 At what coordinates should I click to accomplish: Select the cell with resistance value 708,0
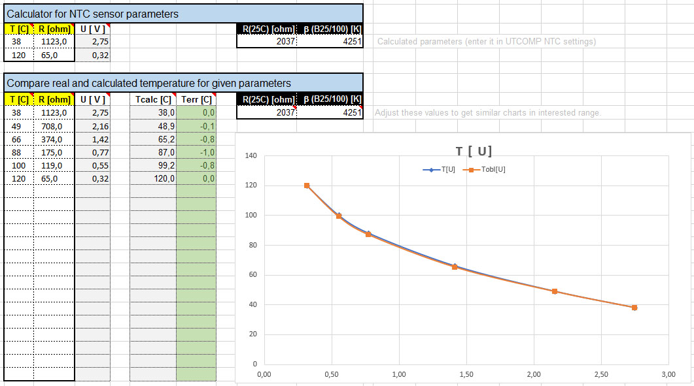[x=54, y=125]
